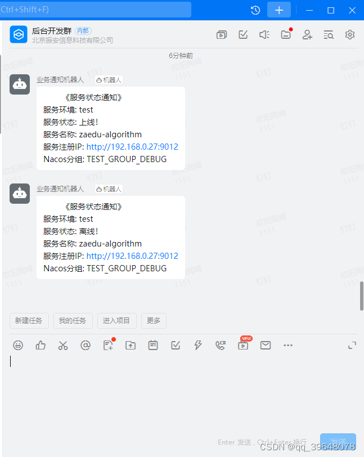
Task: Open the mail envelope icon
Action: pyautogui.click(x=266, y=346)
